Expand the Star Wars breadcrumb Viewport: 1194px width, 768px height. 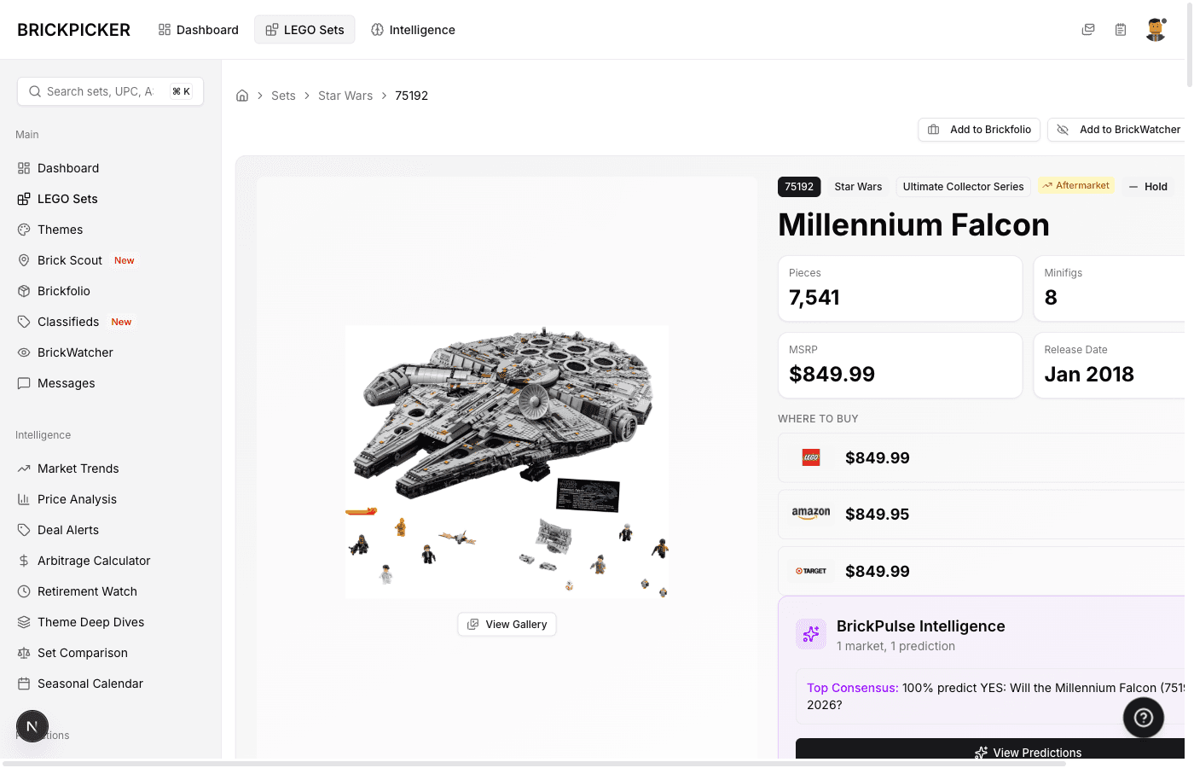345,96
